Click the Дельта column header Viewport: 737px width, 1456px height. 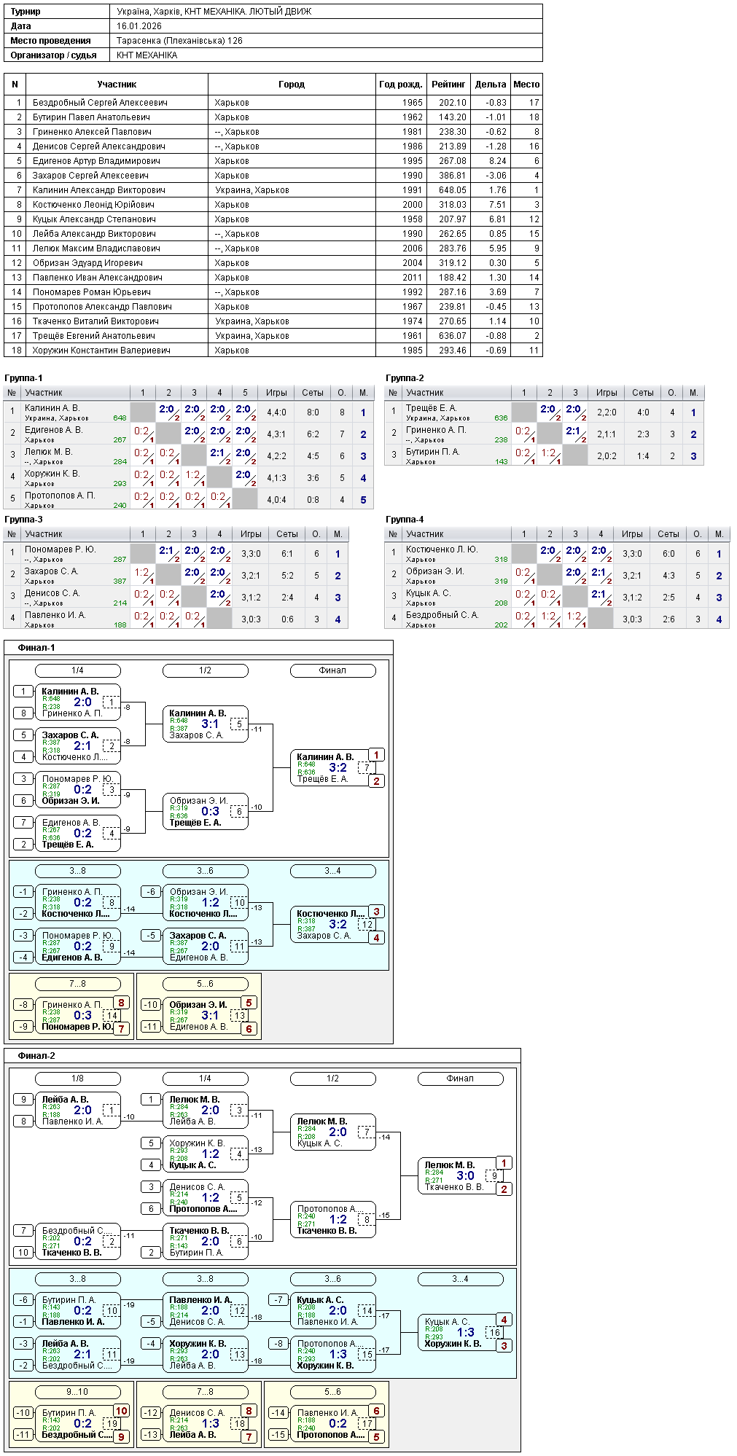[x=491, y=84]
